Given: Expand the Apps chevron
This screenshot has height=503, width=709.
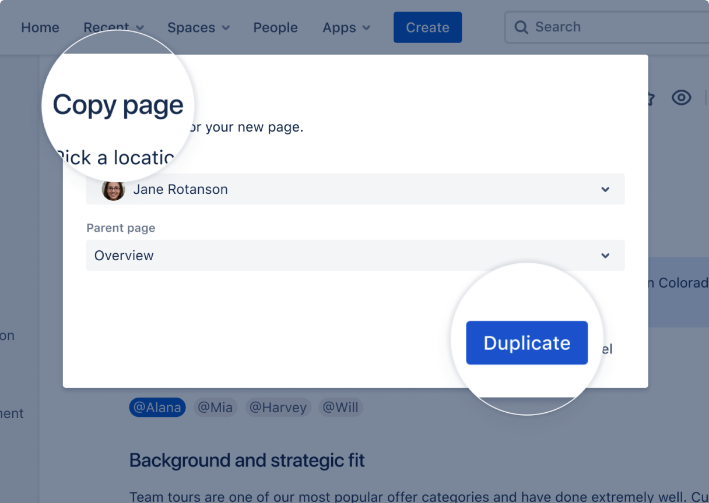Looking at the screenshot, I should [x=366, y=28].
